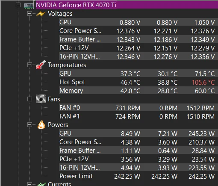Click the 71.5 °C GPU max temperature
Screen dimensions: 218x186
click(x=205, y=74)
